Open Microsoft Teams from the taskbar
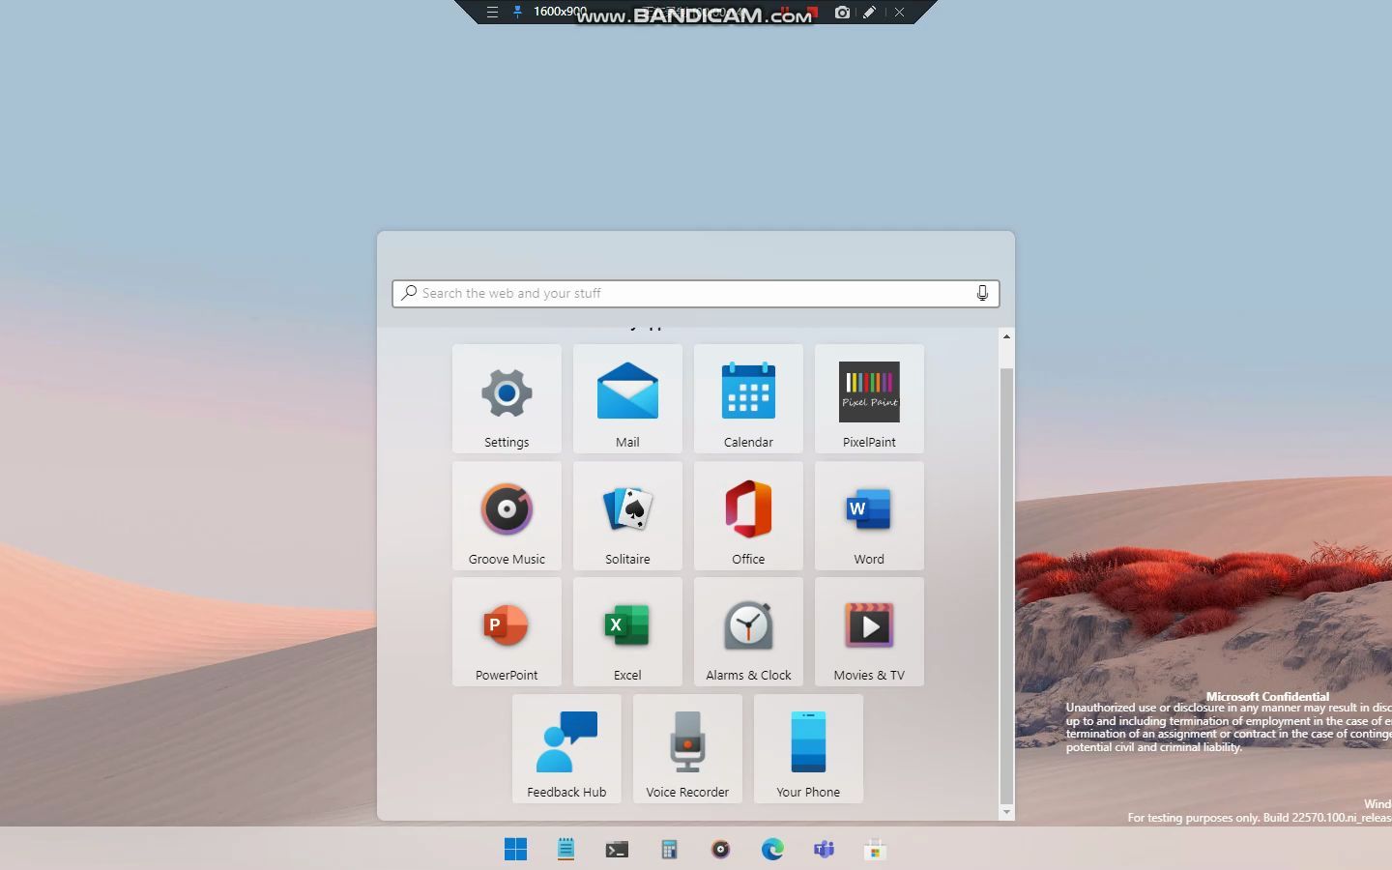 (824, 849)
